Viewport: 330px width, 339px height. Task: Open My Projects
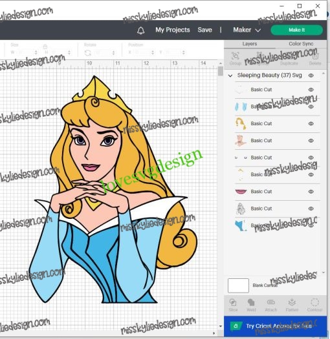(x=173, y=30)
